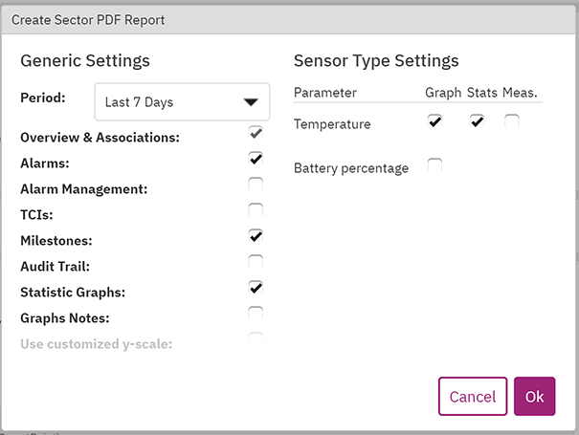Uncheck the Temperature Stats checkbox
Screen dimensions: 579x435
tap(477, 121)
